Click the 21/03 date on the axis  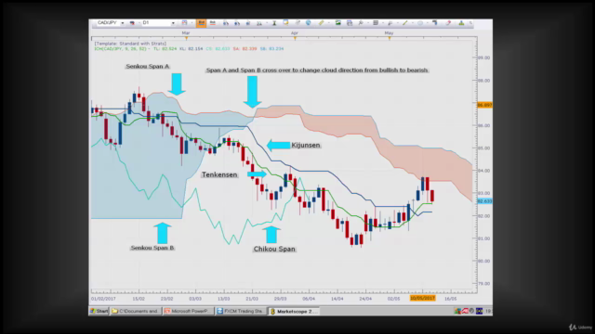click(x=252, y=299)
